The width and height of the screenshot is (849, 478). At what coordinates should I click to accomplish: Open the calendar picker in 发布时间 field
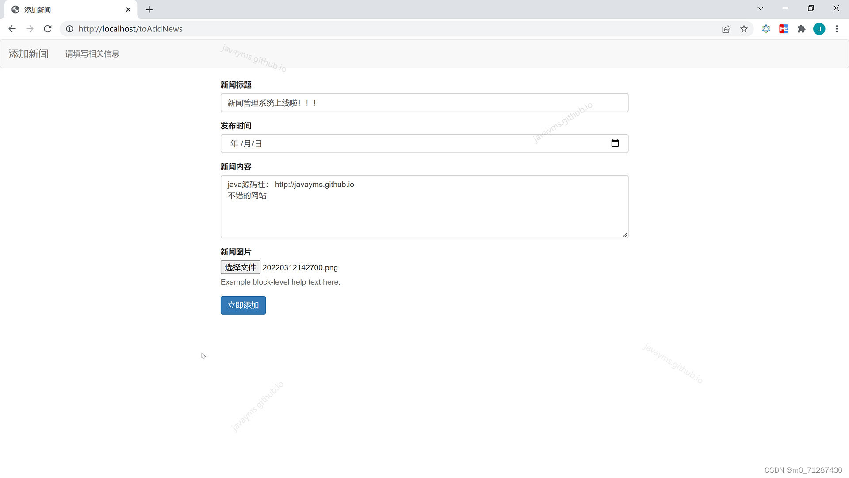point(615,143)
